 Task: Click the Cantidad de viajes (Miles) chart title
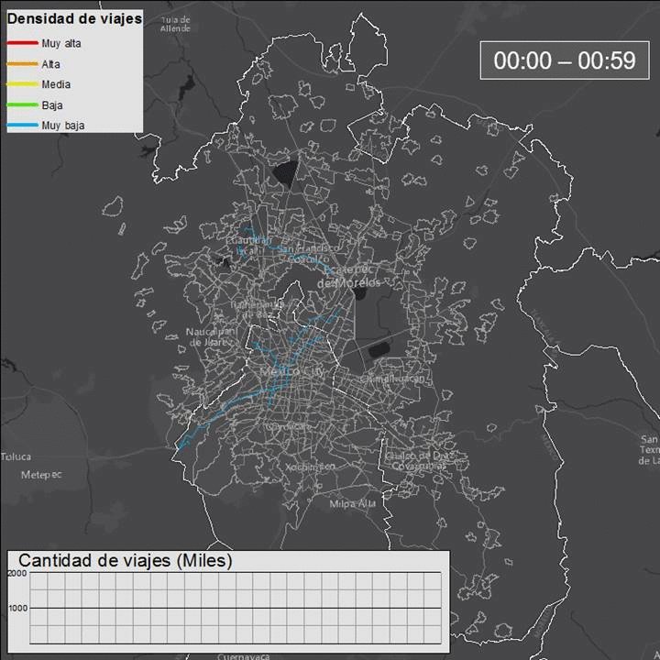(x=126, y=560)
